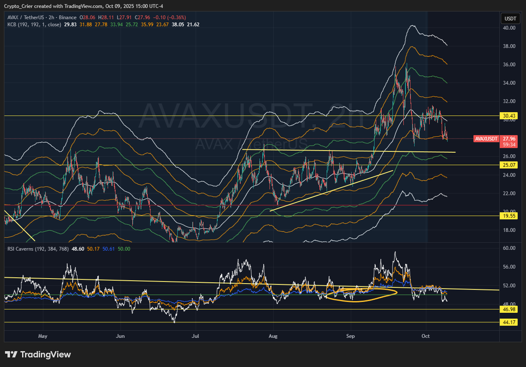Click the 24.00 price axis tick
This screenshot has width=526, height=367.
509,175
